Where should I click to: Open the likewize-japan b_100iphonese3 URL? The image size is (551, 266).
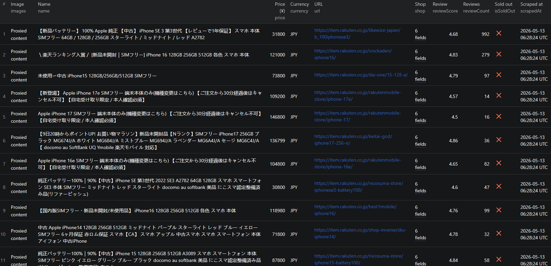click(357, 33)
